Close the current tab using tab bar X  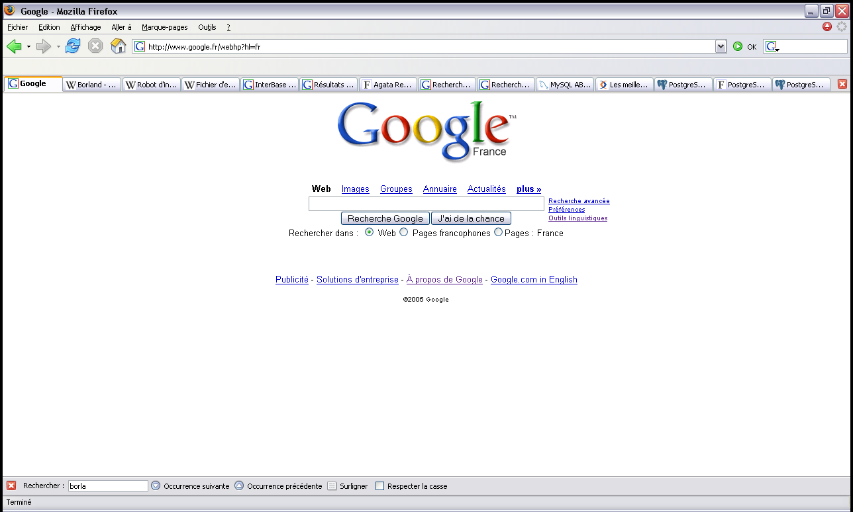842,84
